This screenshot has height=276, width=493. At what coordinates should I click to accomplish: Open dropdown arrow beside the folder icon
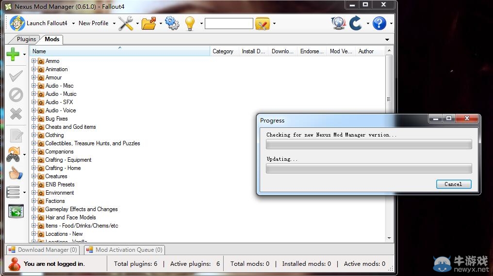[x=161, y=24]
